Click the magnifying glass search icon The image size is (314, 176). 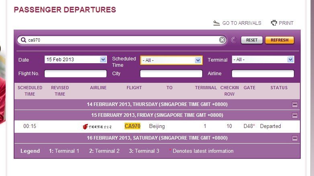click(x=23, y=40)
